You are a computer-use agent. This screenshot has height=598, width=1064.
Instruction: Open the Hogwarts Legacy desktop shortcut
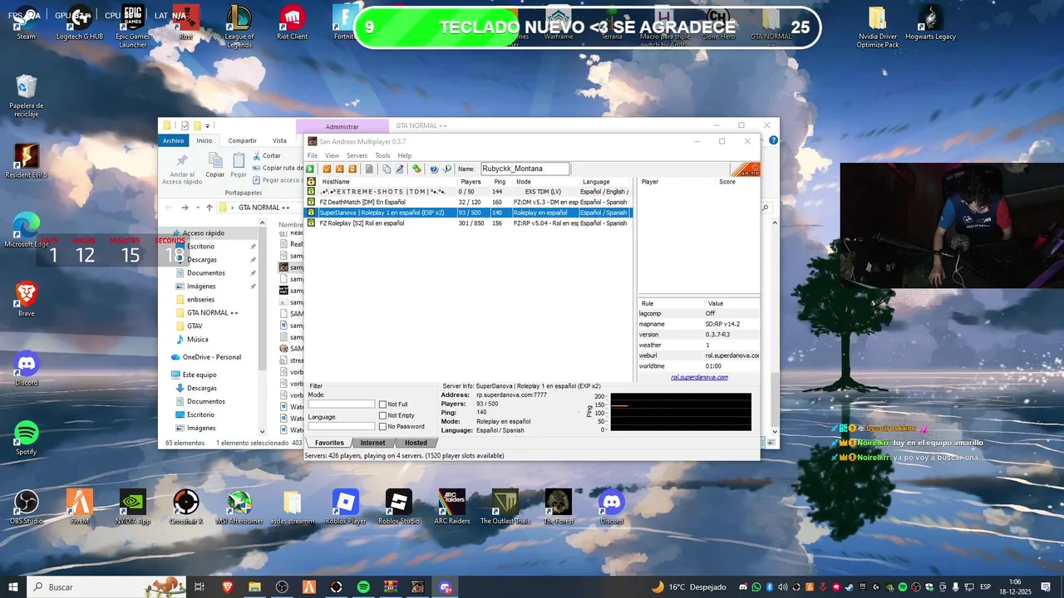point(930,22)
